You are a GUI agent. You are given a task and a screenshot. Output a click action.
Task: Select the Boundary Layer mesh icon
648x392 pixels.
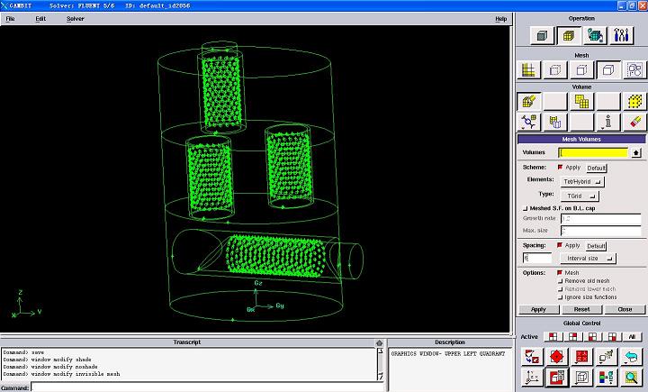(x=529, y=70)
